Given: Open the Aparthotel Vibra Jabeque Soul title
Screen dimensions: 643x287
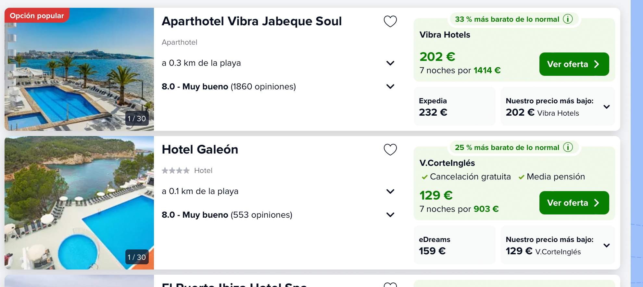Looking at the screenshot, I should point(252,21).
